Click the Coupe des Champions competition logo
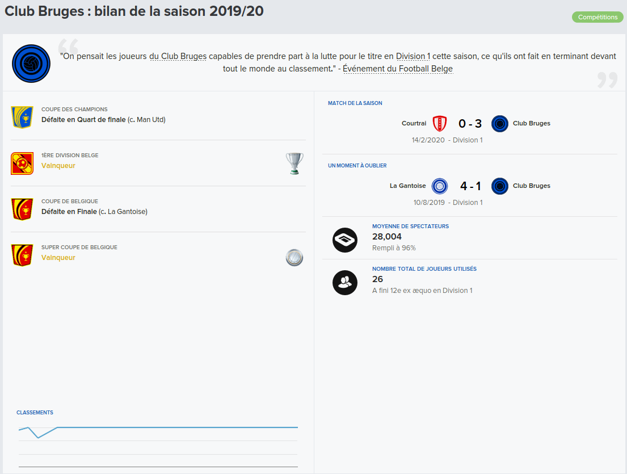The image size is (627, 474). tap(22, 117)
